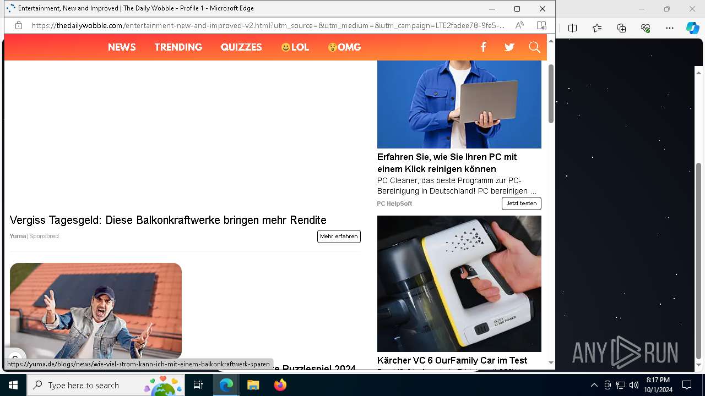The height and width of the screenshot is (396, 705).
Task: Click the page scrollbar down arrow
Action: coord(551,363)
